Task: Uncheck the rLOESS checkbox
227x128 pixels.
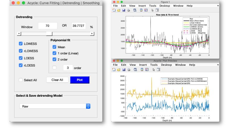Action: coord(21,65)
